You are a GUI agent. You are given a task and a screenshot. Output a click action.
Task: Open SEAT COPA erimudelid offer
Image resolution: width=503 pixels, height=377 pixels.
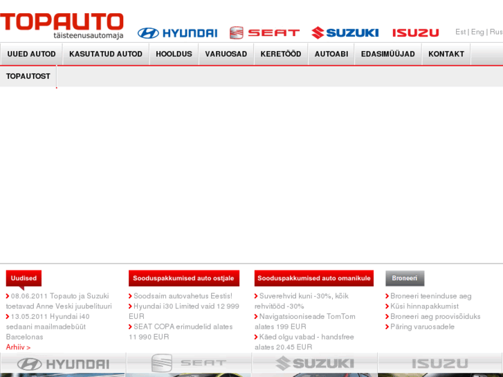tap(181, 332)
